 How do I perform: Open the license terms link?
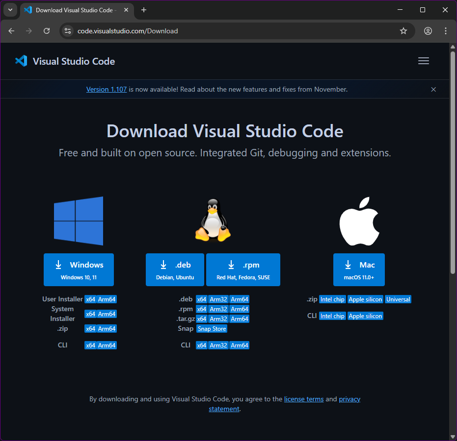(303, 399)
